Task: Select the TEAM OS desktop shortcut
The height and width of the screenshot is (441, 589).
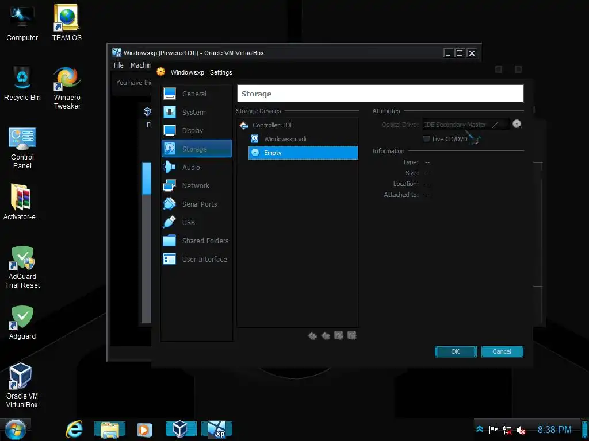Action: 67,23
